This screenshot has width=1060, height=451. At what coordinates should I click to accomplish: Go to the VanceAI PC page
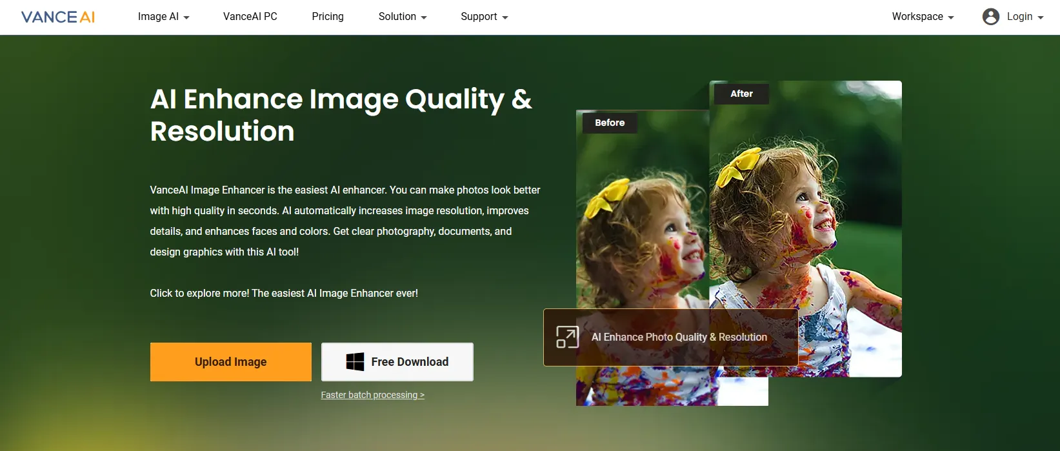(x=250, y=17)
